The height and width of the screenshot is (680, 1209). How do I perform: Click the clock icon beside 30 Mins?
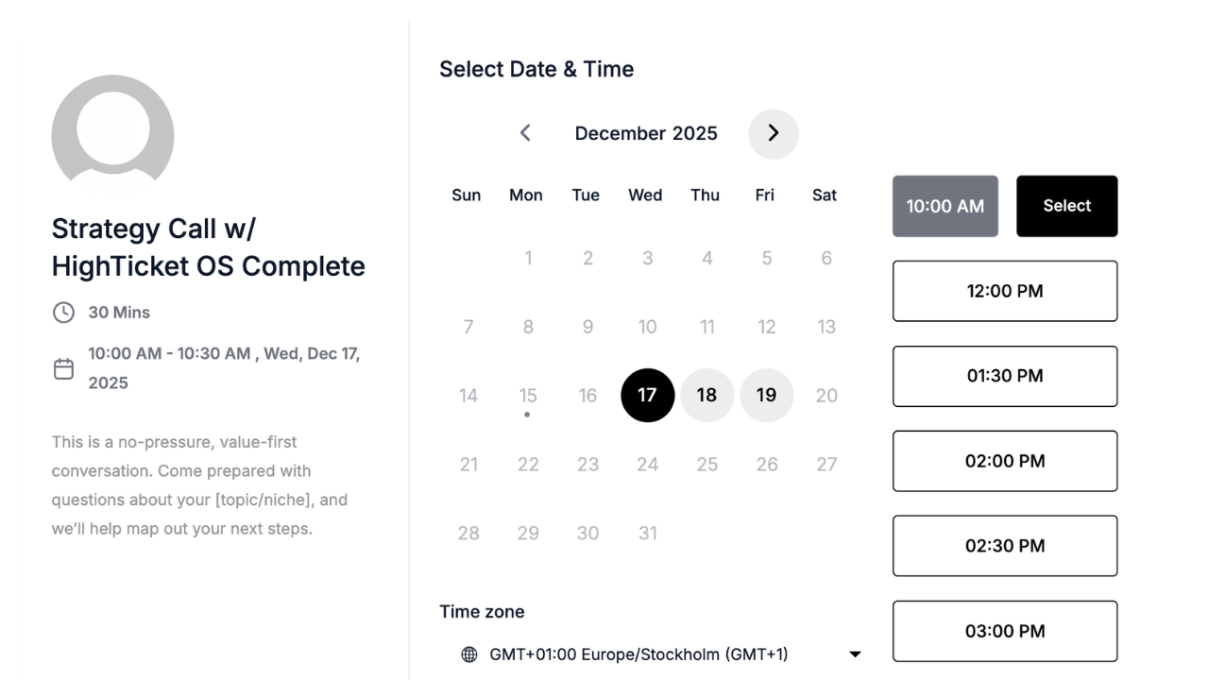63,313
